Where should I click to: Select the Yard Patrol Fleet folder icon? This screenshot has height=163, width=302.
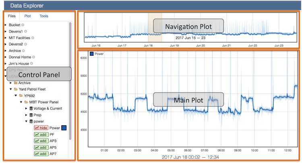click(x=16, y=89)
